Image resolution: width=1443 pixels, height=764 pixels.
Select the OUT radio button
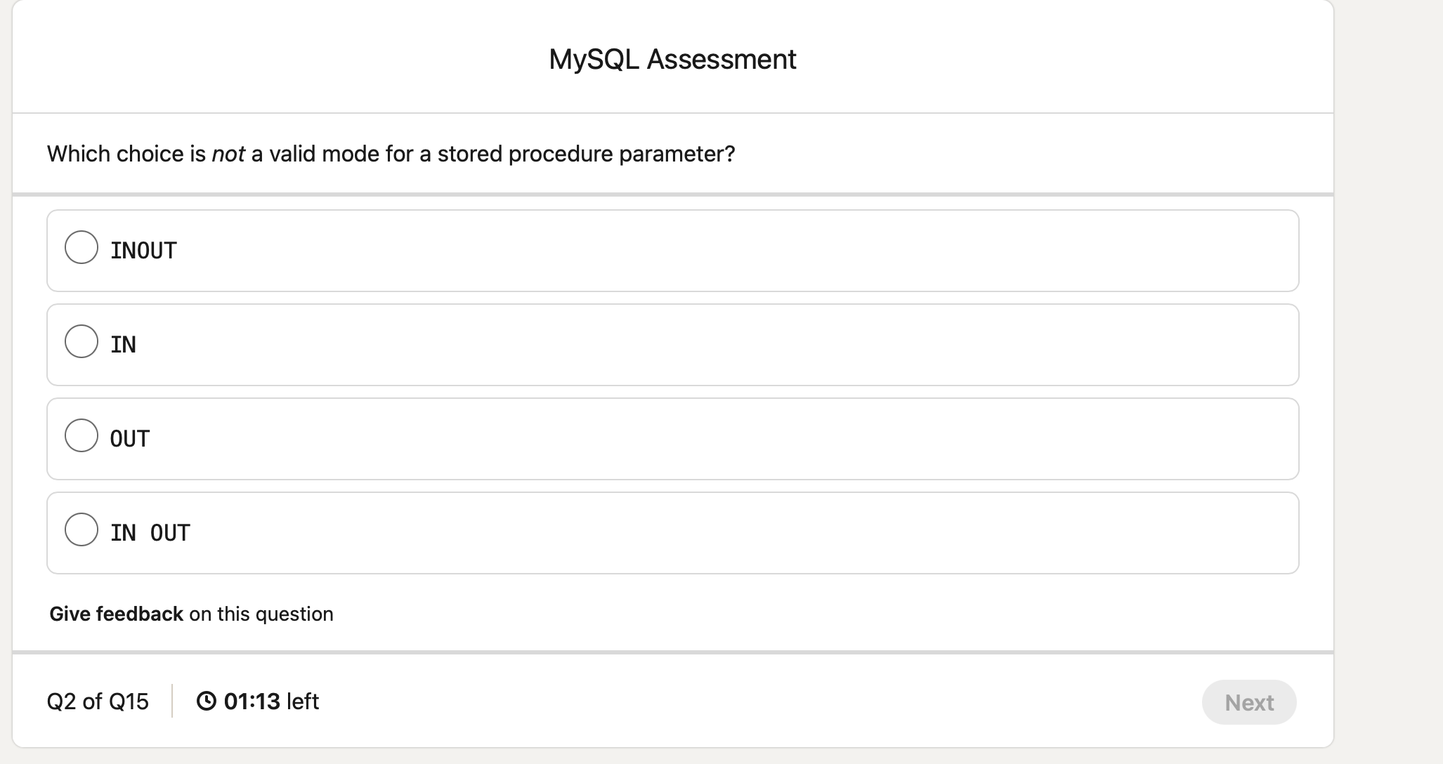82,435
